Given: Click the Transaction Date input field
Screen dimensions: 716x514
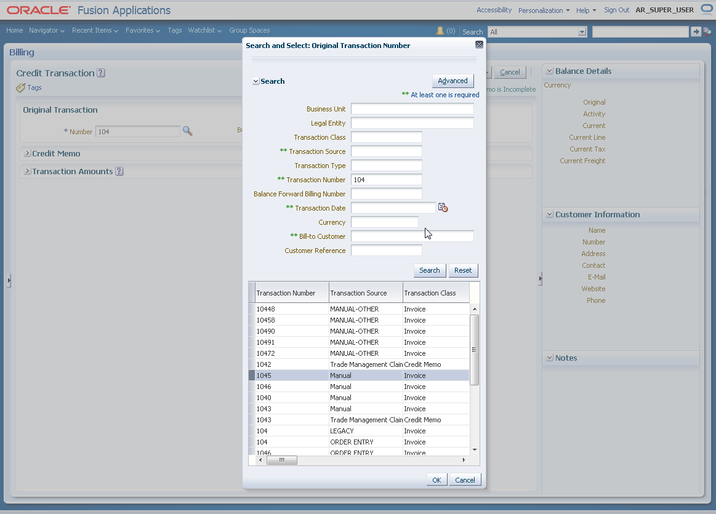Looking at the screenshot, I should (393, 207).
